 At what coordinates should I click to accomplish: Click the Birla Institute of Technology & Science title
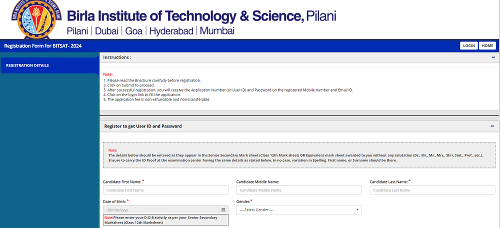tap(201, 15)
